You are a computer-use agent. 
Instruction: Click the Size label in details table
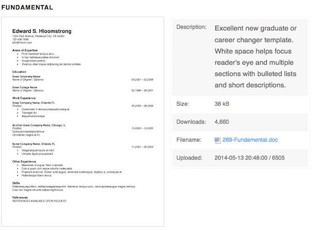coord(183,104)
